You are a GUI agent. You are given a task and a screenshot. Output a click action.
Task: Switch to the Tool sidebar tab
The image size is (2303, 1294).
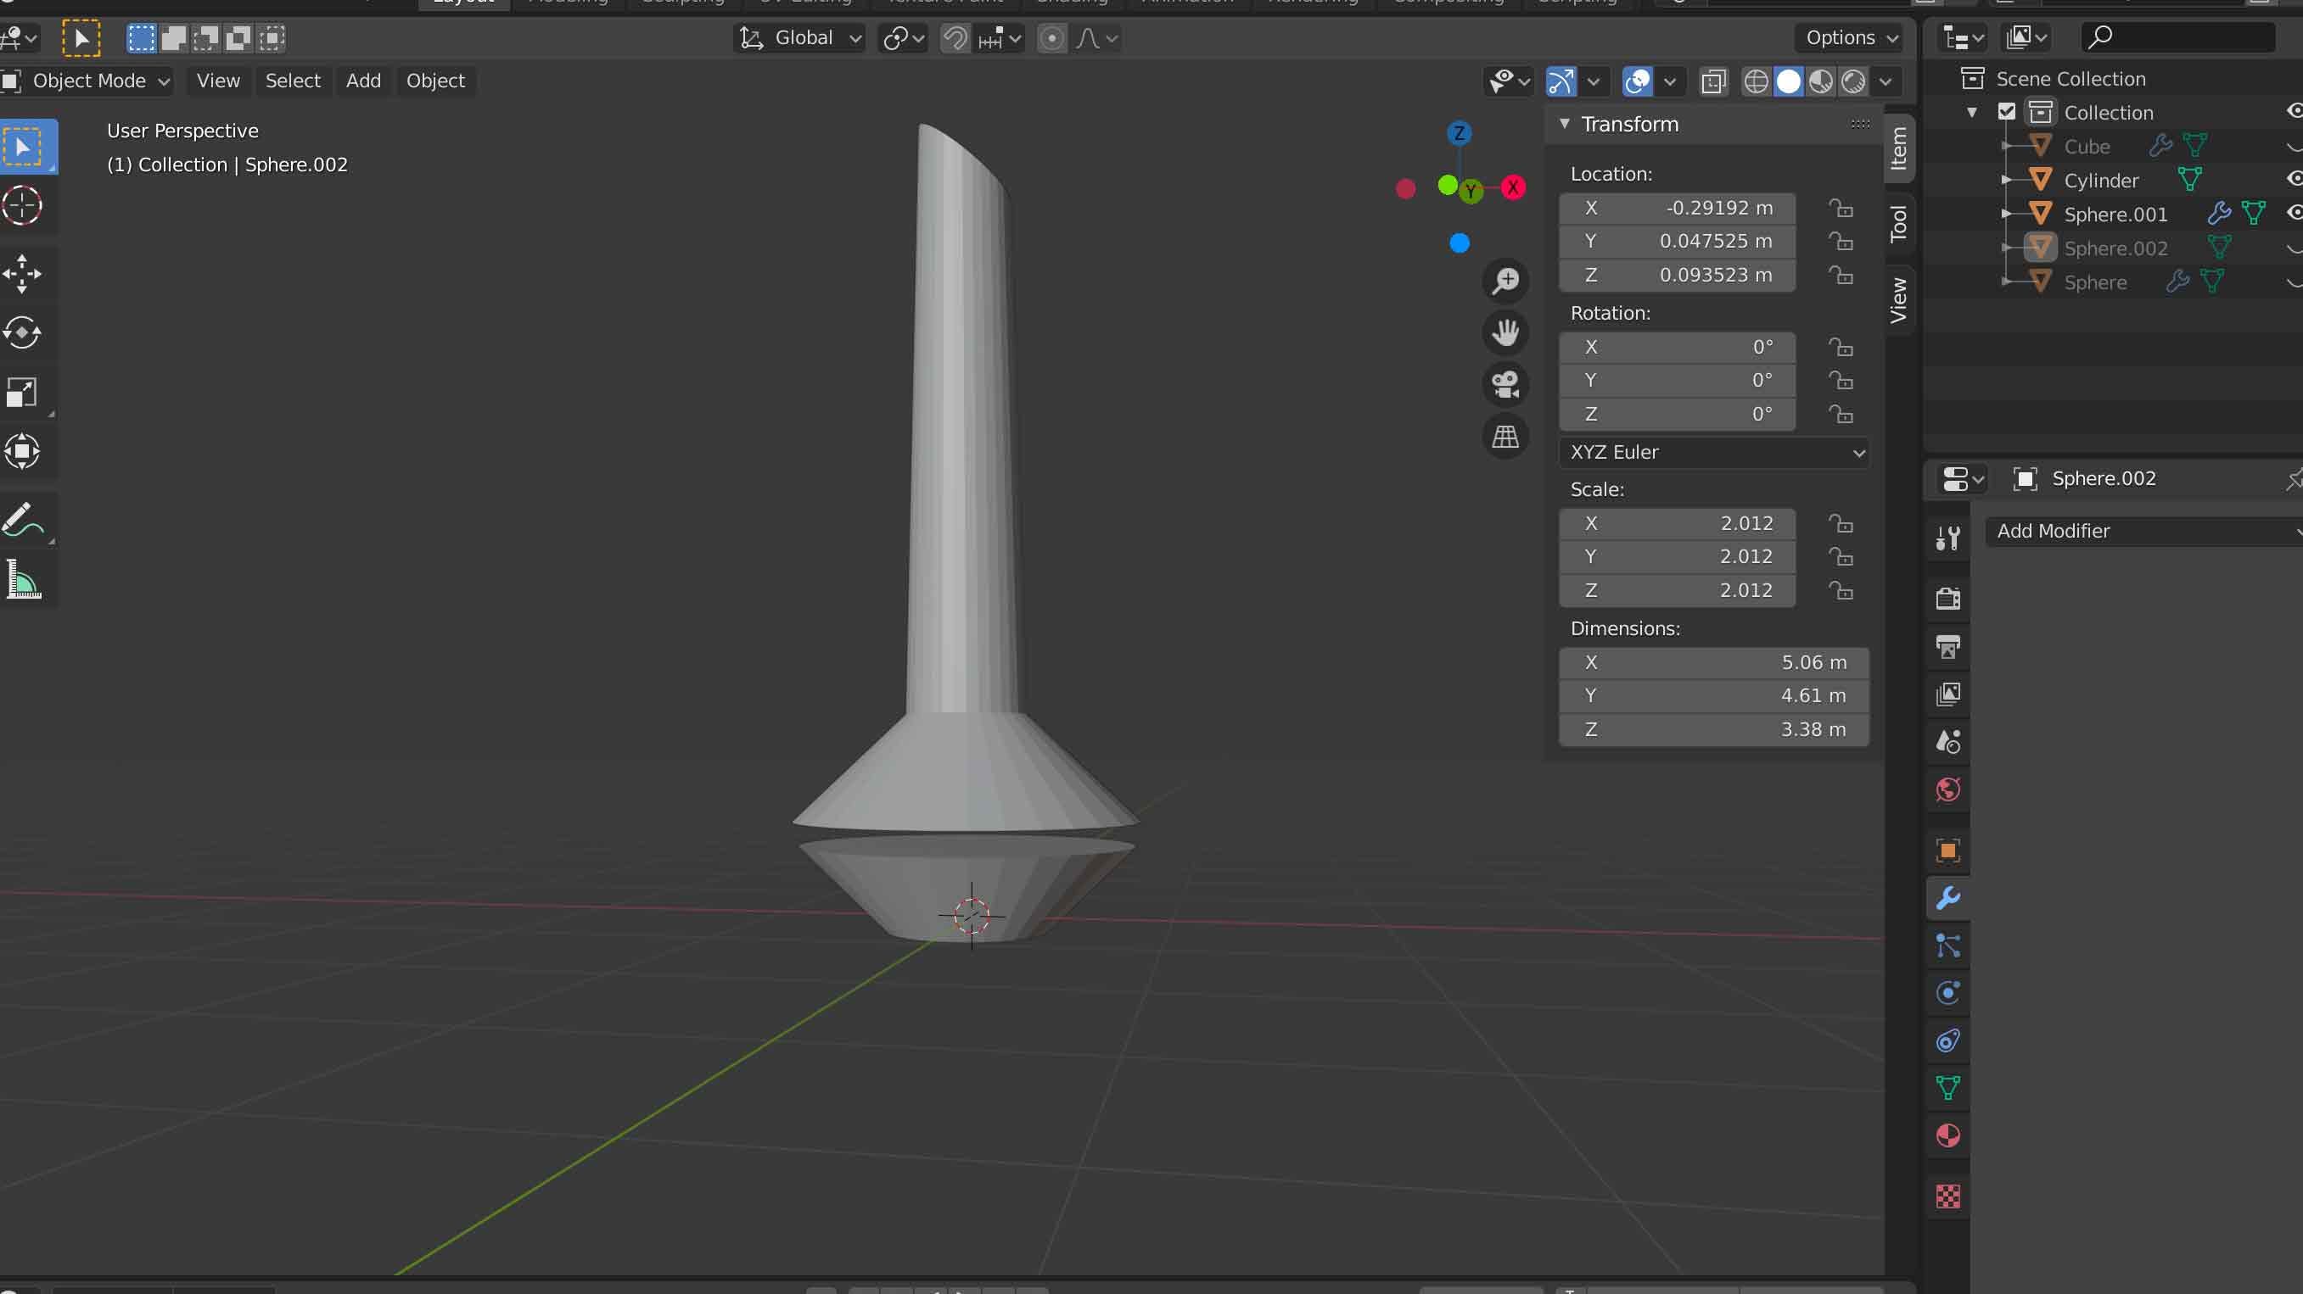[1898, 223]
